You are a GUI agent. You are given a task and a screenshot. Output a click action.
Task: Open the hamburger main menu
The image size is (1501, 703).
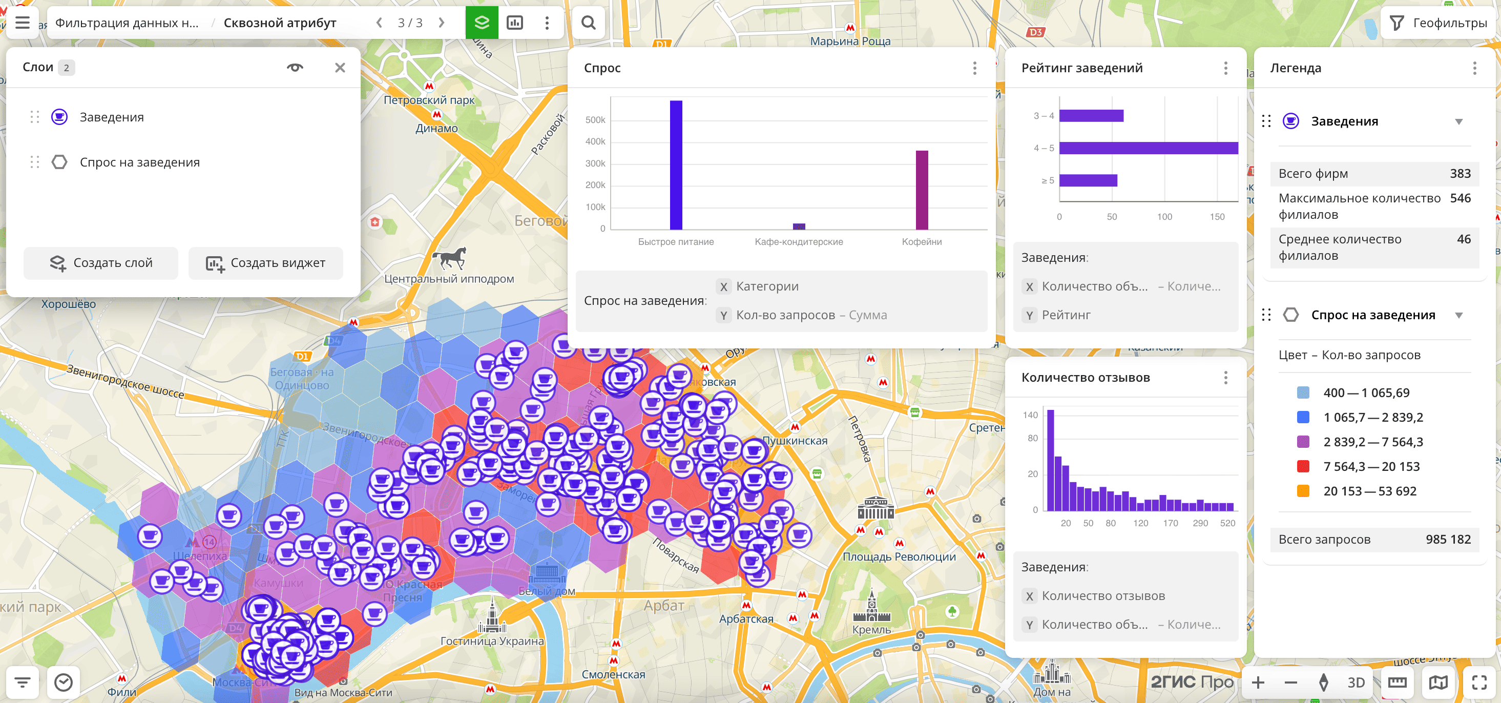pos(22,23)
